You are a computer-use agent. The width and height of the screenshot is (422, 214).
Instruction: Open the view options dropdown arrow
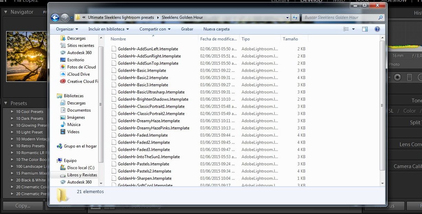(353, 29)
